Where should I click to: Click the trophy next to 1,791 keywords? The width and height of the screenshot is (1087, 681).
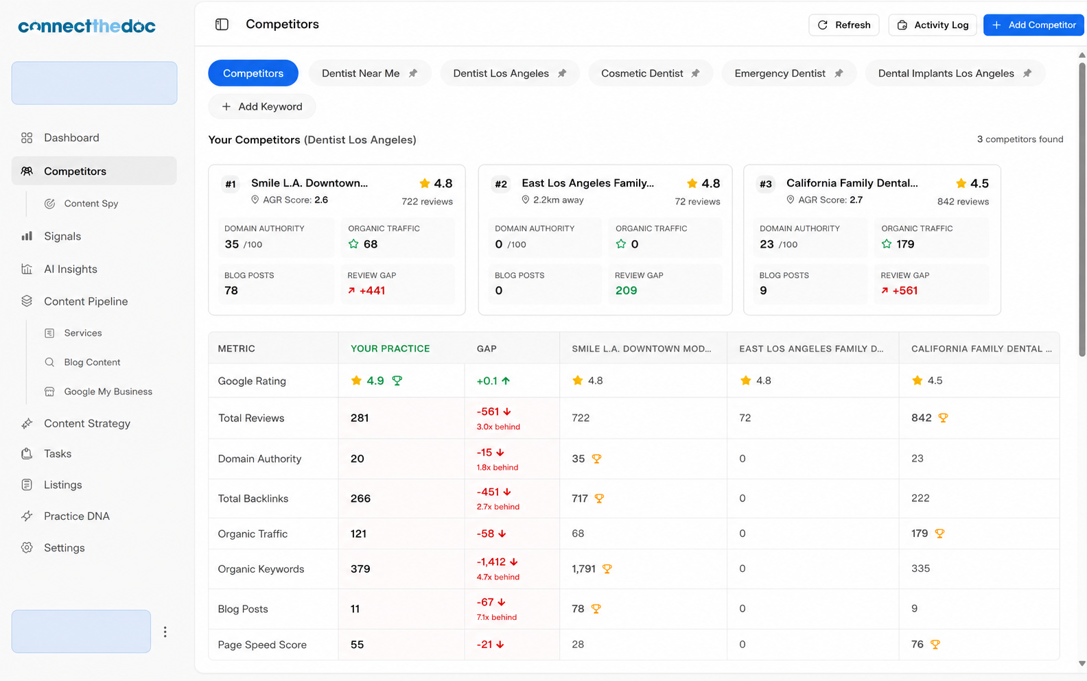pos(607,569)
